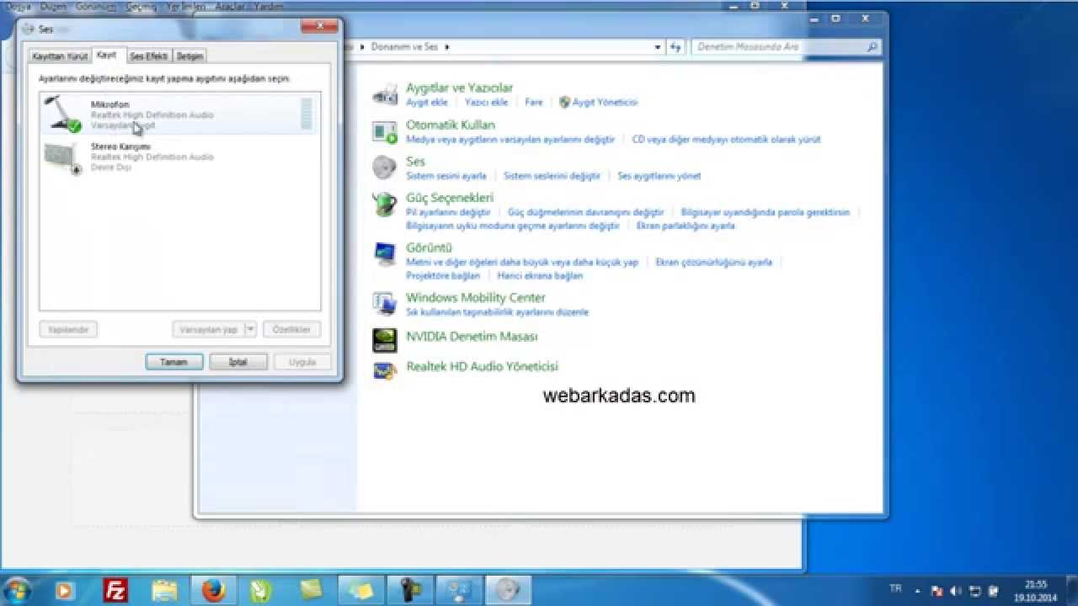Focus the Denetim Masasında Ara search box
The height and width of the screenshot is (606, 1078).
click(x=779, y=47)
